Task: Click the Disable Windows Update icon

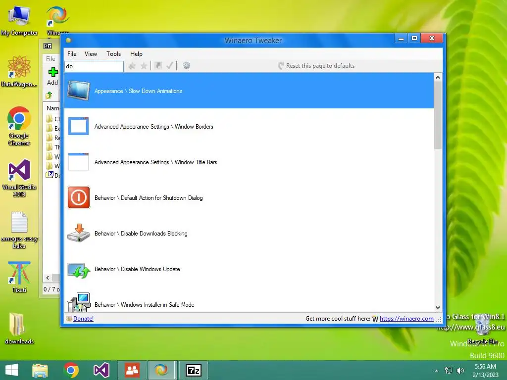Action: (79, 270)
